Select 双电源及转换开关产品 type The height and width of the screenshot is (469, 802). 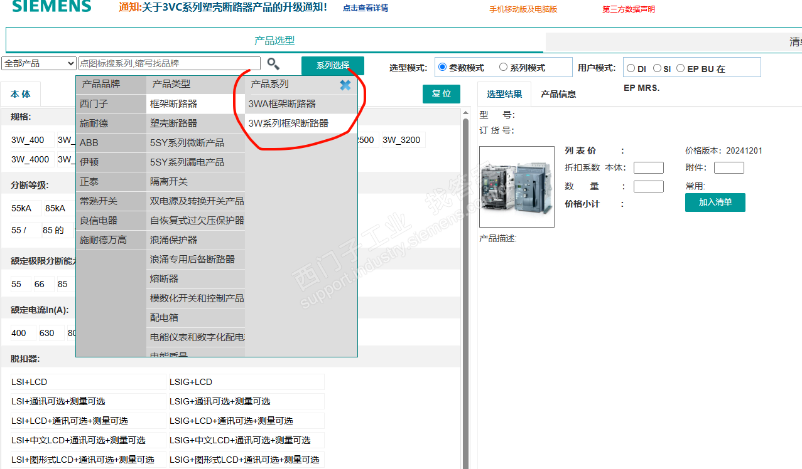coord(195,201)
